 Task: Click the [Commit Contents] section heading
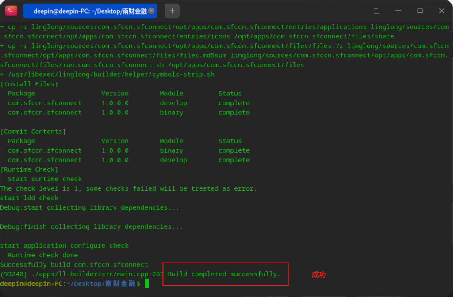click(x=33, y=132)
